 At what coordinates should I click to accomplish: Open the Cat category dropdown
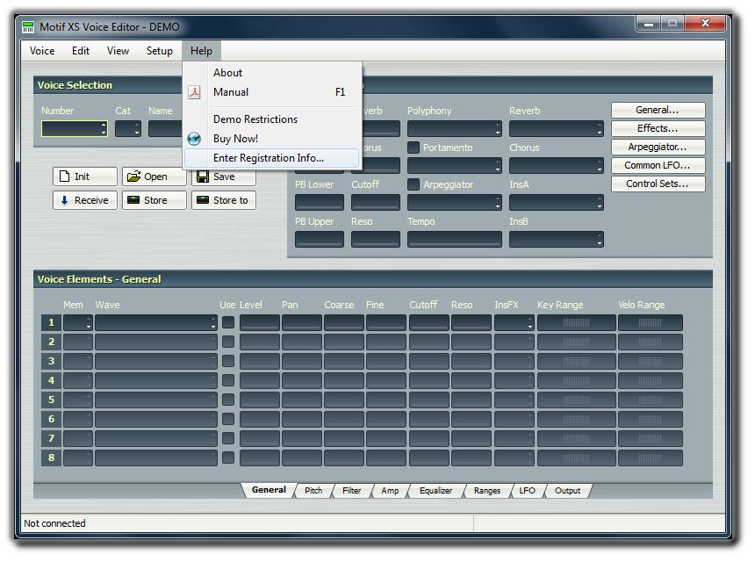click(128, 128)
